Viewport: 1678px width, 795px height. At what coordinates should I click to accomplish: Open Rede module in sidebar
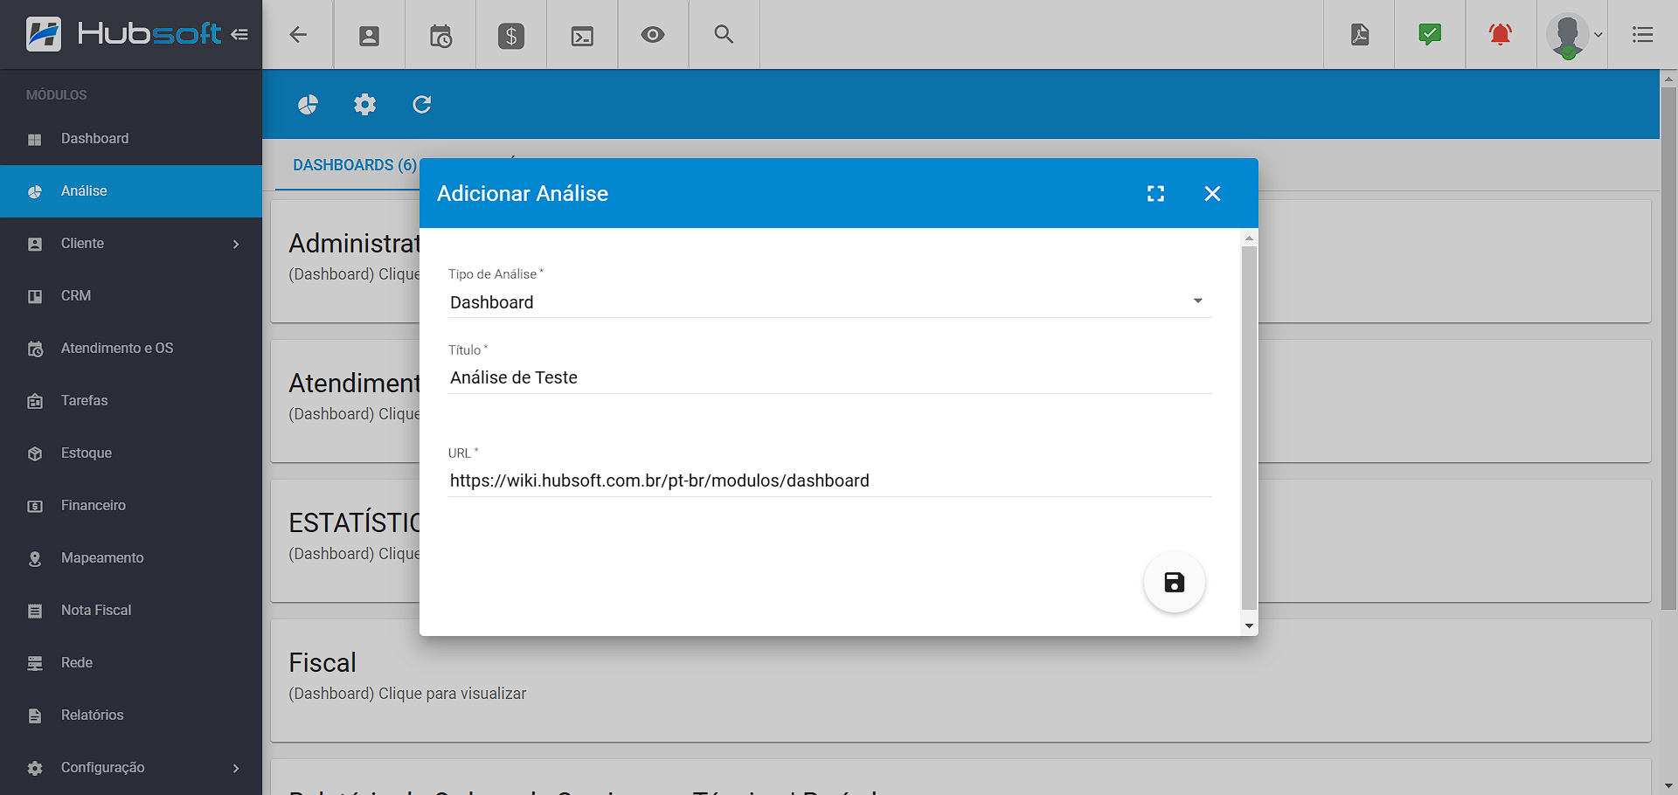tap(131, 663)
